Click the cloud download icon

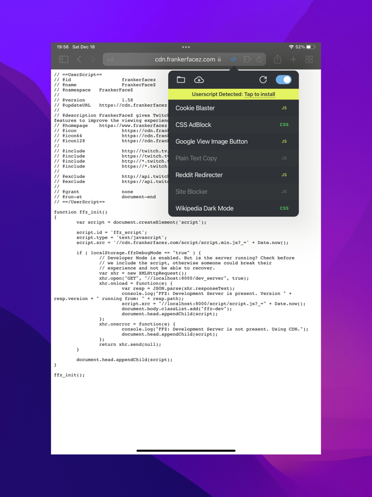[x=199, y=80]
